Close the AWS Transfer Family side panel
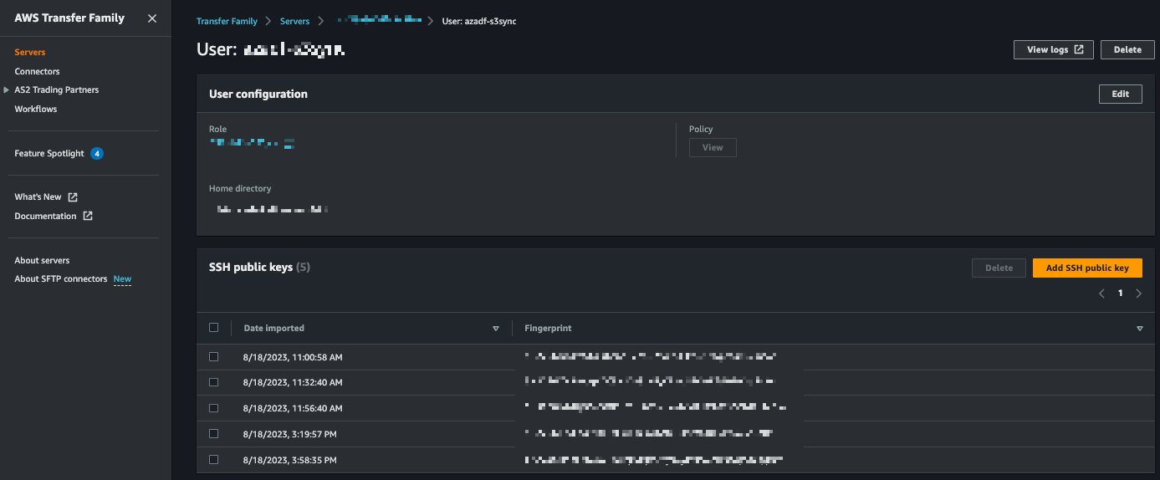The height and width of the screenshot is (480, 1160). [x=152, y=18]
